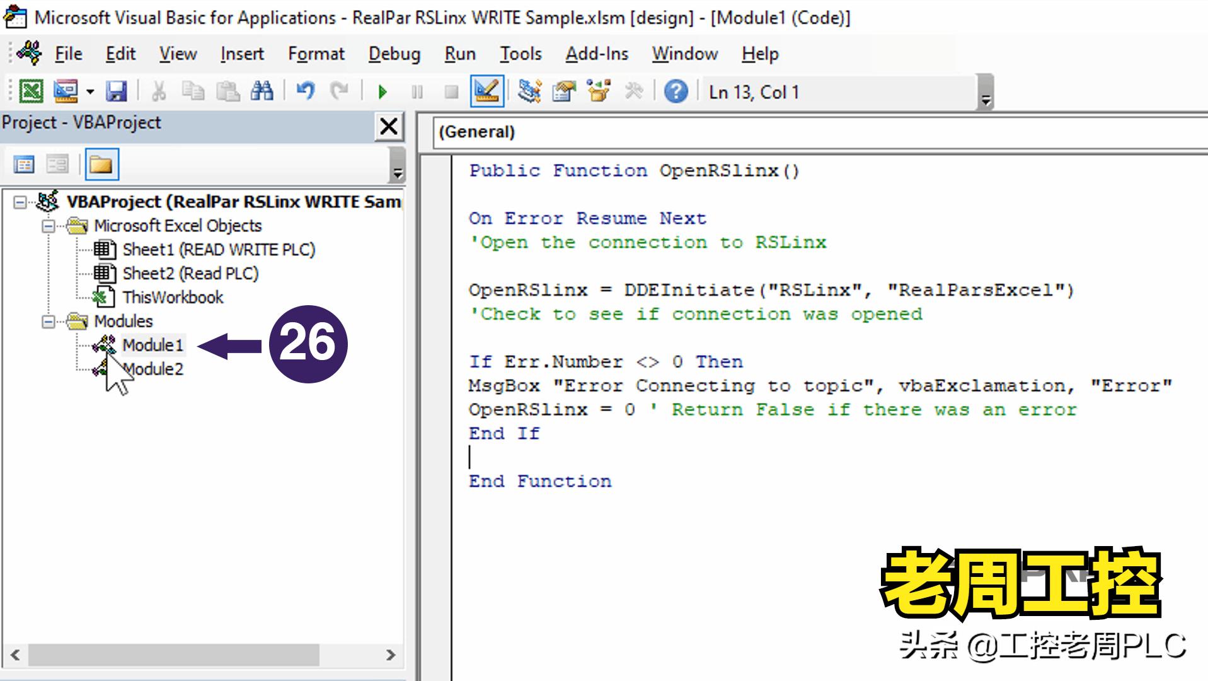Screen dimensions: 1208x681
Task: Toggle the Design Mode button
Action: [x=486, y=91]
